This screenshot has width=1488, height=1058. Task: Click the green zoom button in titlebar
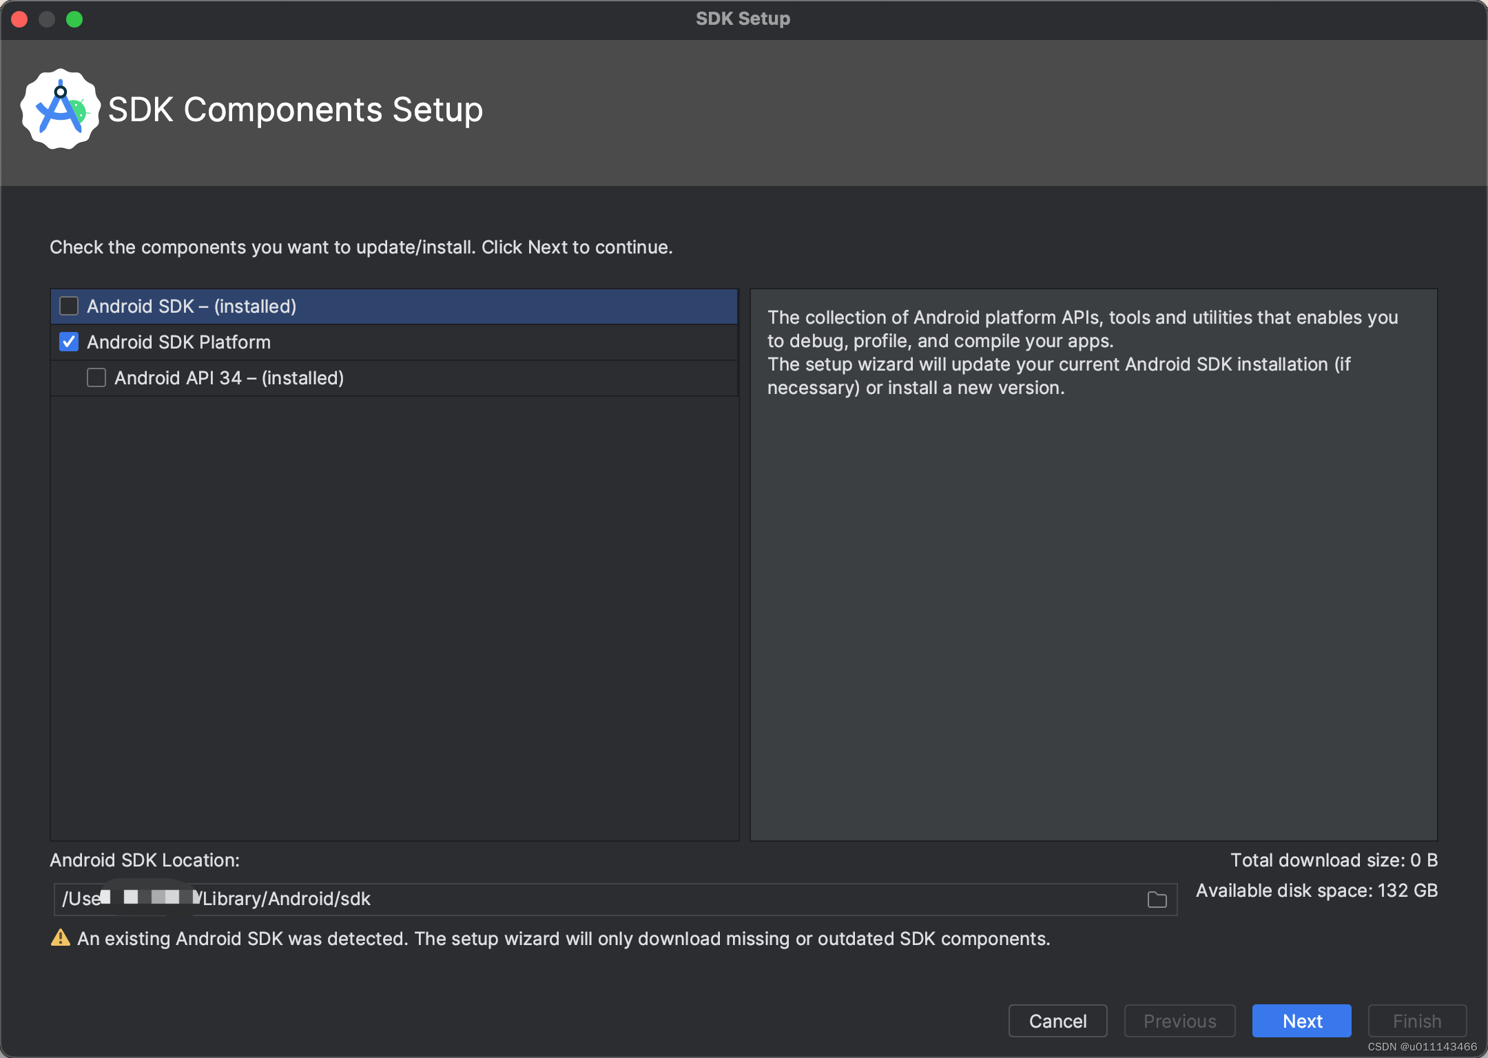point(76,19)
